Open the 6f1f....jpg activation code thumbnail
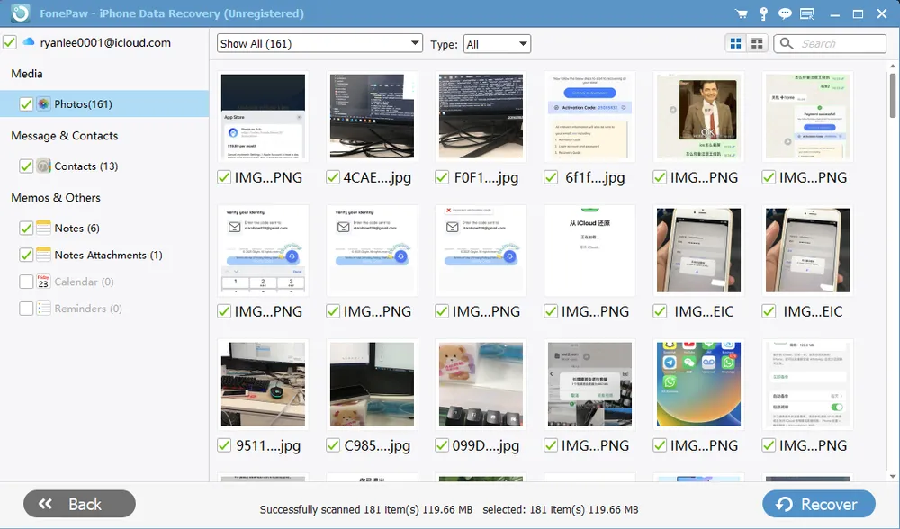This screenshot has height=529, width=900. click(x=590, y=116)
